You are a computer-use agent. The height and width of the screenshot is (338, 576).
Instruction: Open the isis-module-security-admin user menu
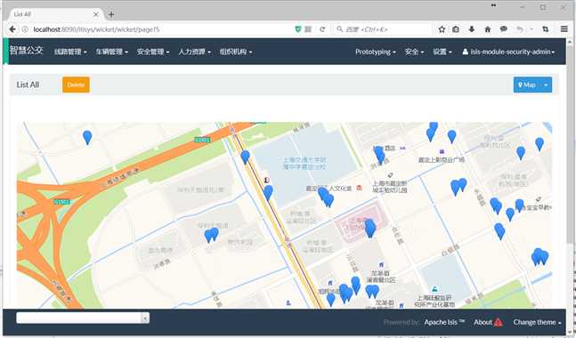tap(508, 52)
